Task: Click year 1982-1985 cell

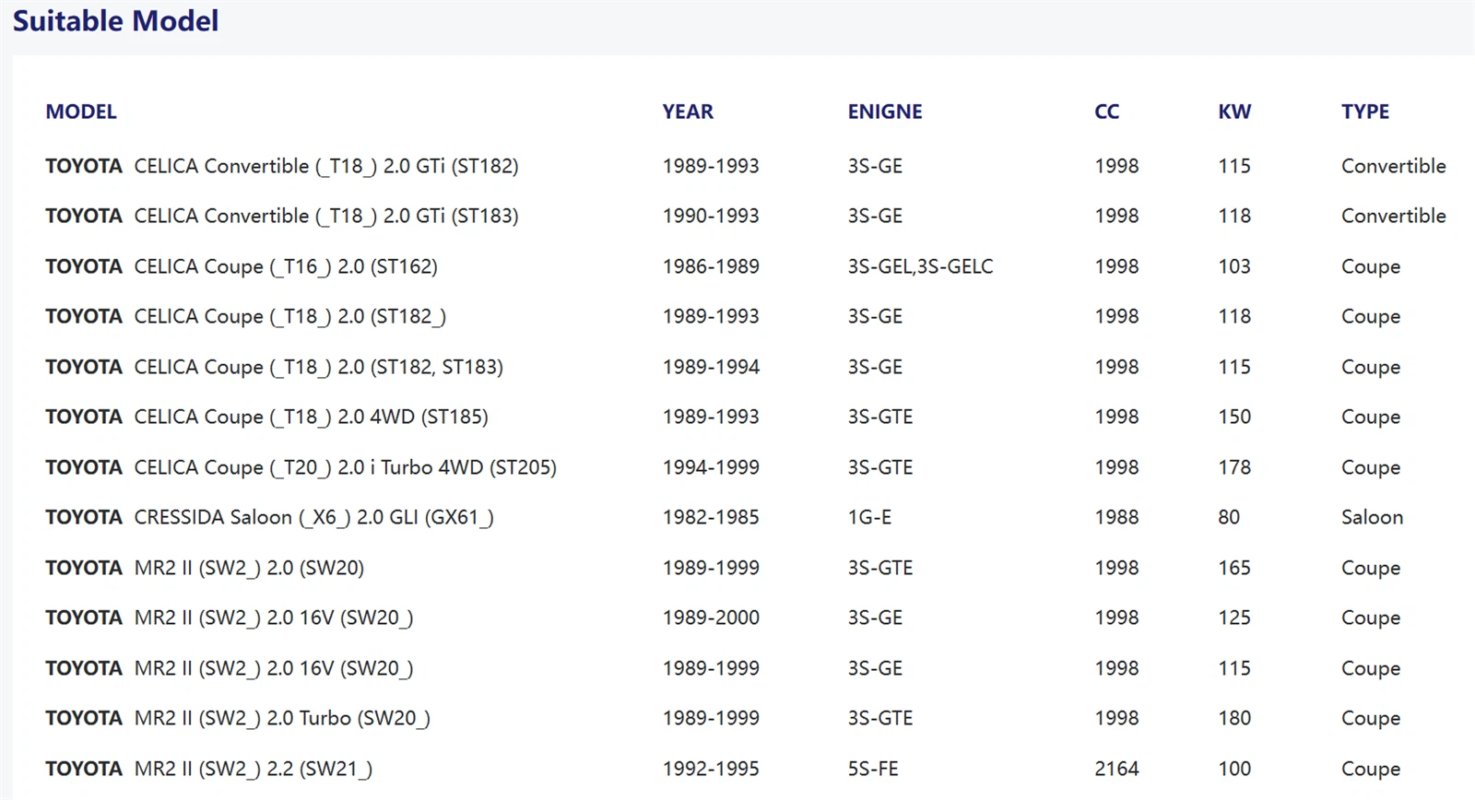Action: coord(711,517)
